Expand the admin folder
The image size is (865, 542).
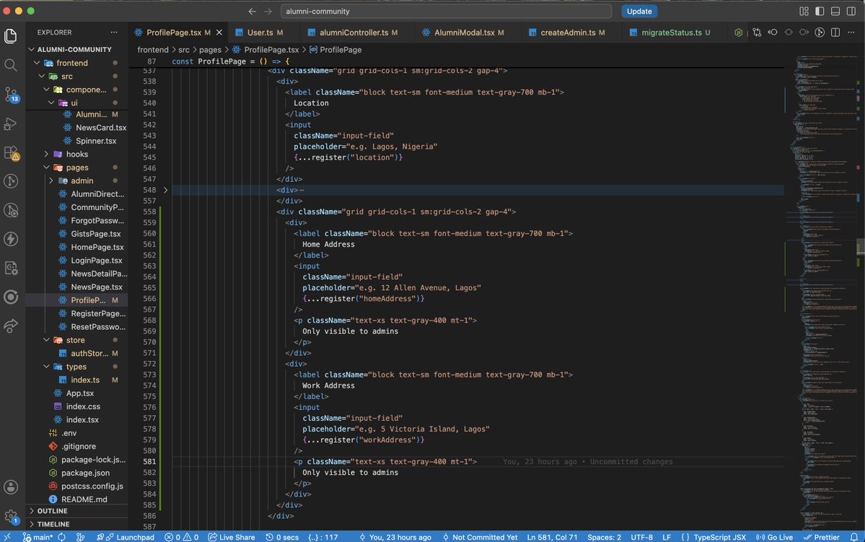(x=51, y=180)
